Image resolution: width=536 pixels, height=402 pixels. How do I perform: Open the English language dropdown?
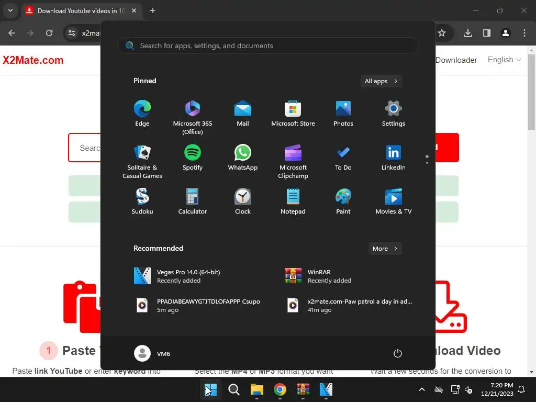(505, 60)
